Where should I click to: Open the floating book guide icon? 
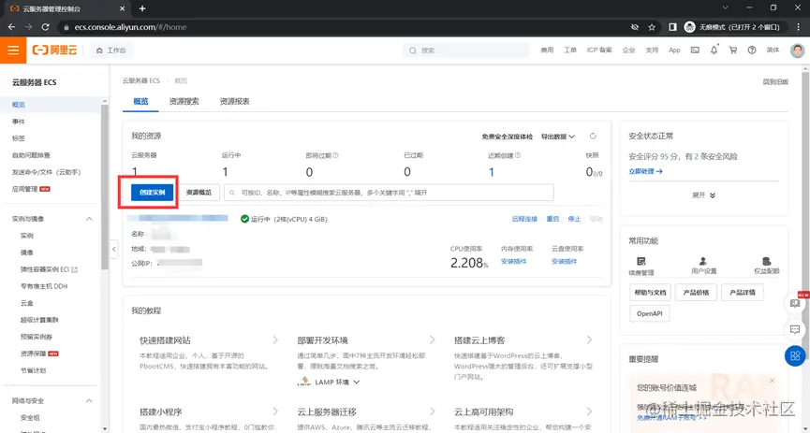point(795,303)
